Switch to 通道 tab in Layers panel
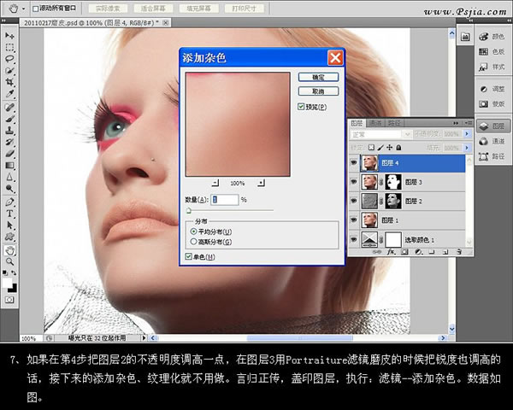Screen dimensions: 513x410 [375, 123]
